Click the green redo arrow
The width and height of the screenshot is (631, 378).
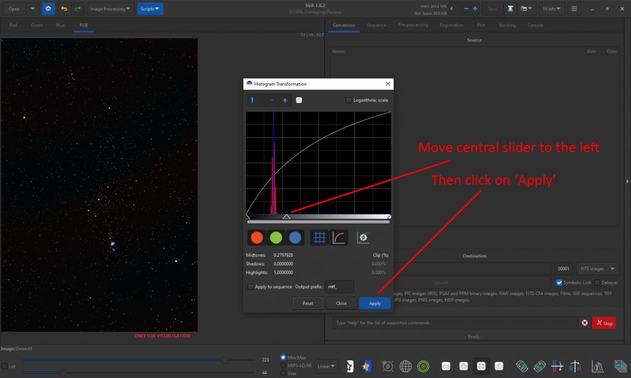[x=78, y=9]
